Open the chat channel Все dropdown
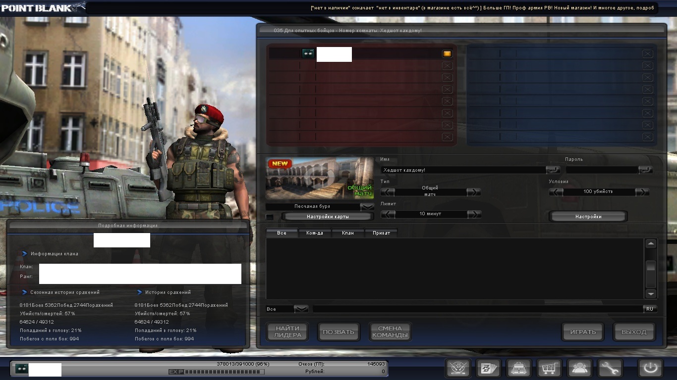This screenshot has width=677, height=380. (301, 309)
